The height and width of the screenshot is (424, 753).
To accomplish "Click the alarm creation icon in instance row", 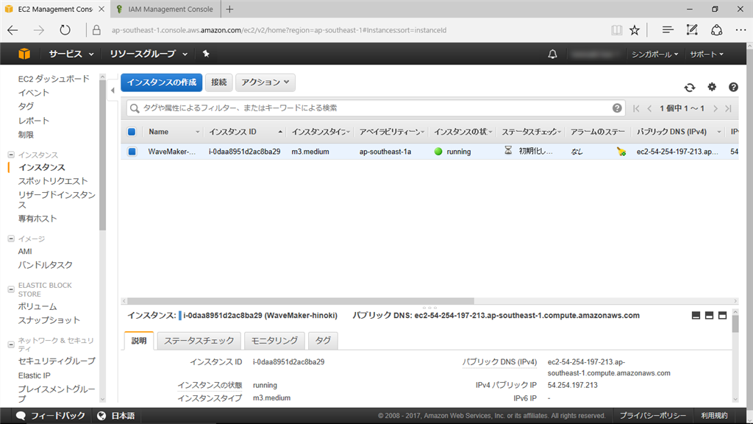I will [621, 152].
